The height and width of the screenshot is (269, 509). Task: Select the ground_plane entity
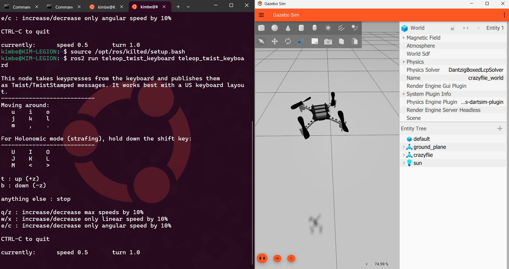[x=430, y=147]
